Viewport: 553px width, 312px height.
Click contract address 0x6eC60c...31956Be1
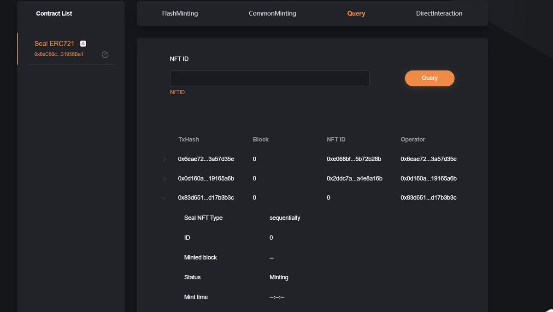(x=59, y=54)
